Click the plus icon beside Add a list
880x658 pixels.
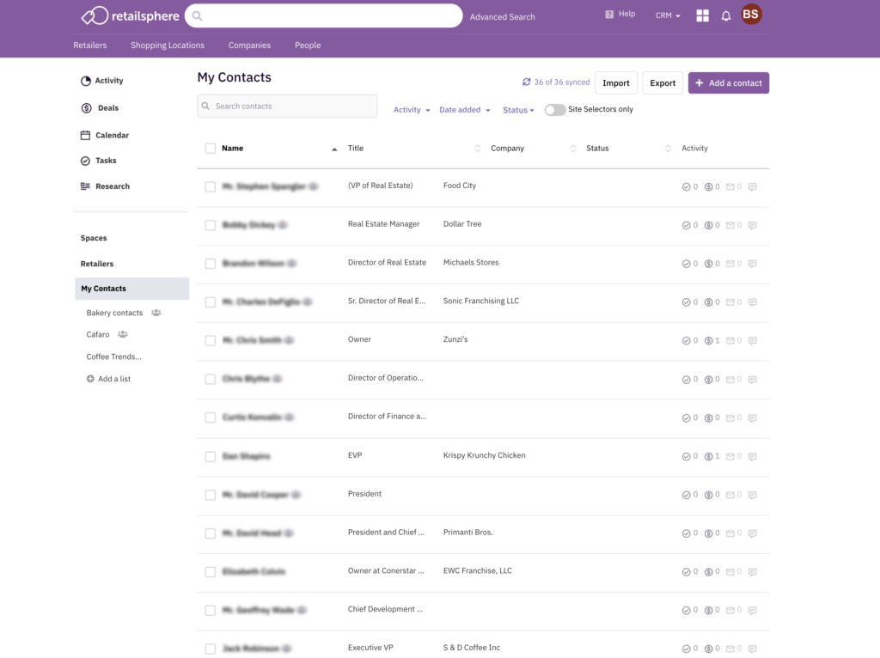coord(90,379)
